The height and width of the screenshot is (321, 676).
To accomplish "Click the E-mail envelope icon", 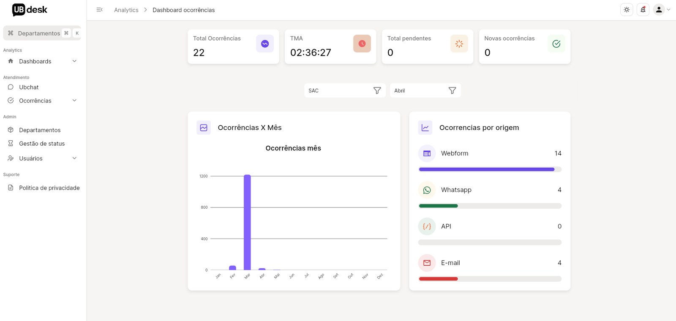I will pyautogui.click(x=427, y=263).
